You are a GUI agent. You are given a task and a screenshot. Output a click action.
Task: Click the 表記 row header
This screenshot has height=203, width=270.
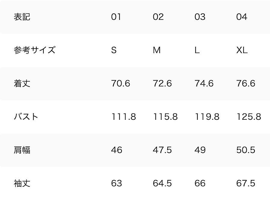coord(22,17)
